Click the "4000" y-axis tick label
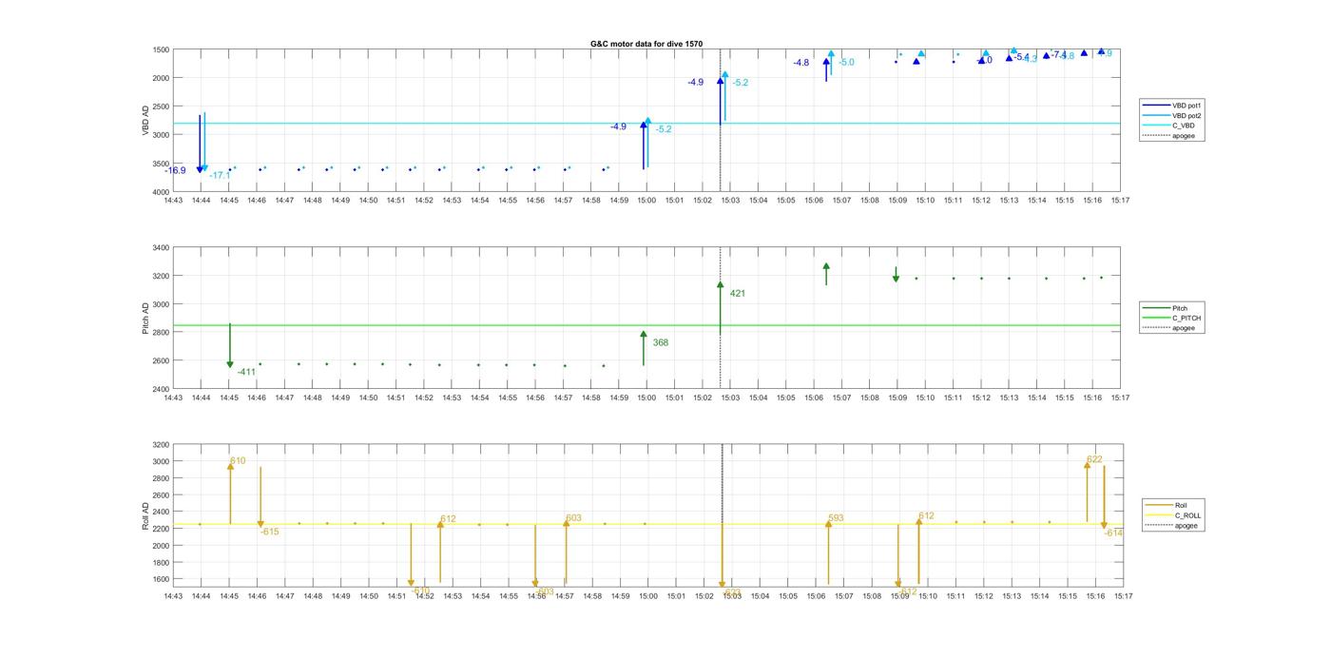The width and height of the screenshot is (1331, 659). (x=159, y=192)
